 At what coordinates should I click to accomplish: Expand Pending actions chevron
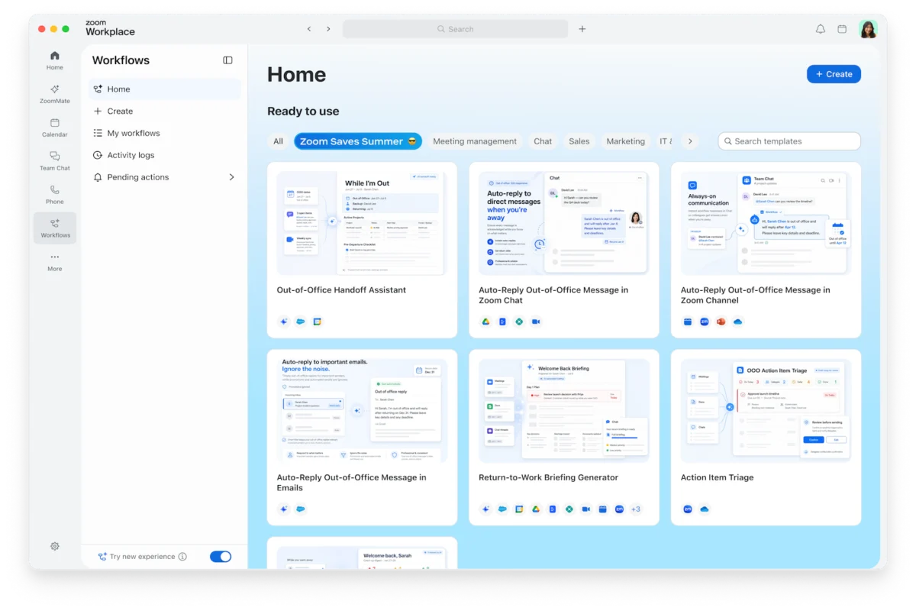pyautogui.click(x=232, y=177)
